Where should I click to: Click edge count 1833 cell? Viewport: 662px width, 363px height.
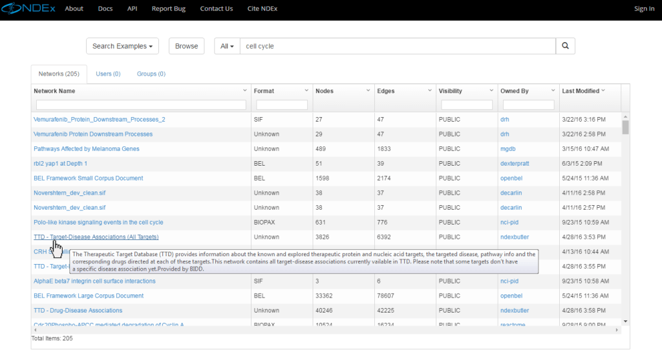tap(384, 149)
